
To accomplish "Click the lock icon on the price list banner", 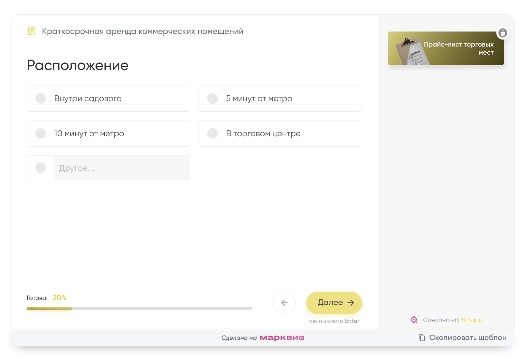I will coord(503,33).
